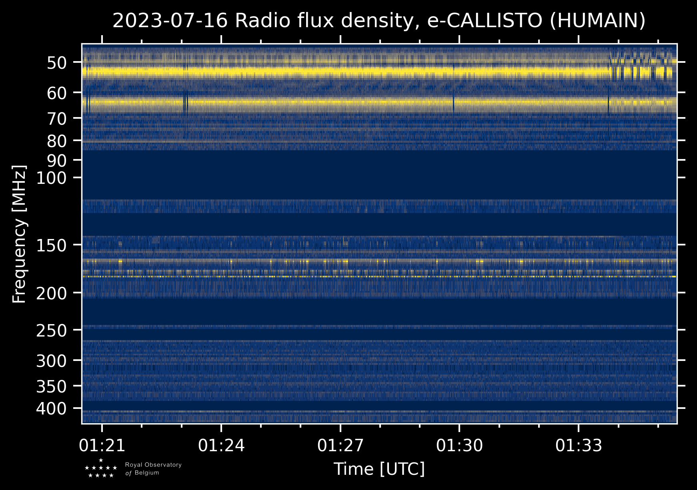The width and height of the screenshot is (697, 490).
Task: Click the Royal Observatory of Belgium stars logo
Action: 101,468
